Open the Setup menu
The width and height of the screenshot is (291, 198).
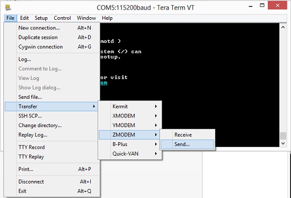(x=41, y=18)
